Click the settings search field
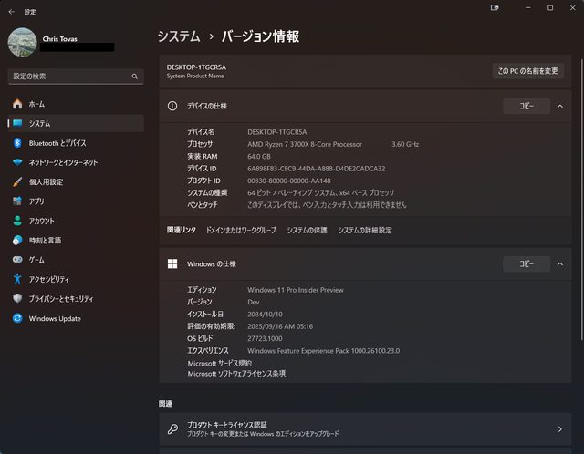This screenshot has height=454, width=584. pyautogui.click(x=73, y=76)
